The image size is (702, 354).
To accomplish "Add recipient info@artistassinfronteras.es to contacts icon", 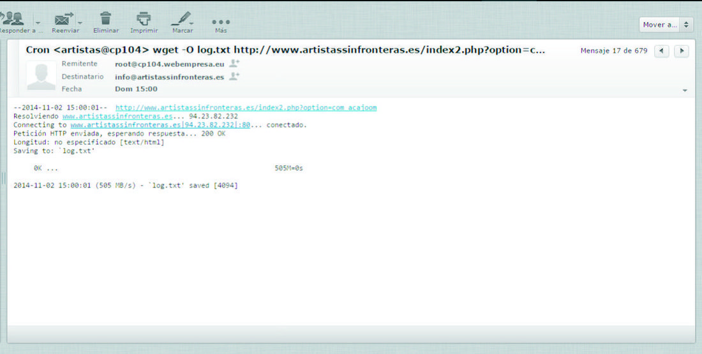I will pos(234,77).
